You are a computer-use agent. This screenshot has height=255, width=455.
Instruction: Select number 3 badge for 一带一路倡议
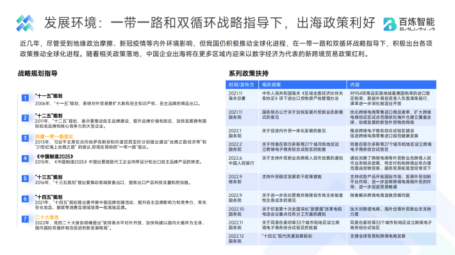(25, 138)
